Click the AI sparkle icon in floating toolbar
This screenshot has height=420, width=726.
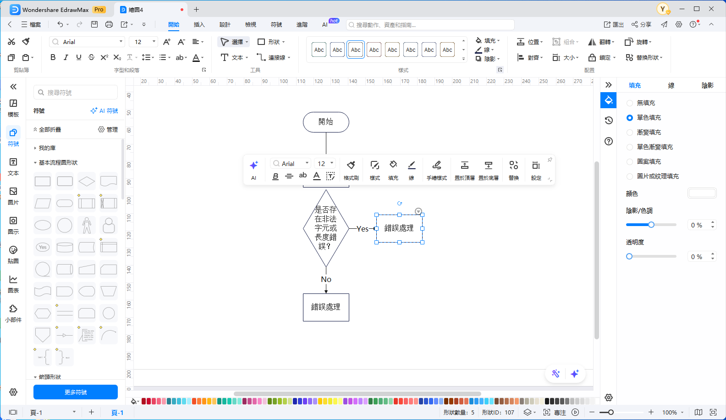tap(253, 166)
